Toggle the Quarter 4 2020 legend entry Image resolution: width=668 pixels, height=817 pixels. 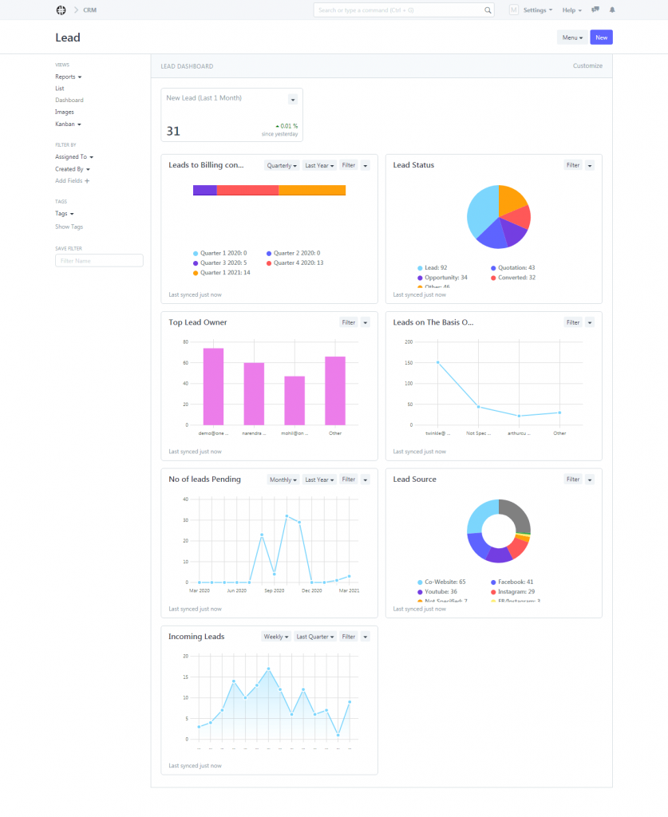[x=296, y=262]
